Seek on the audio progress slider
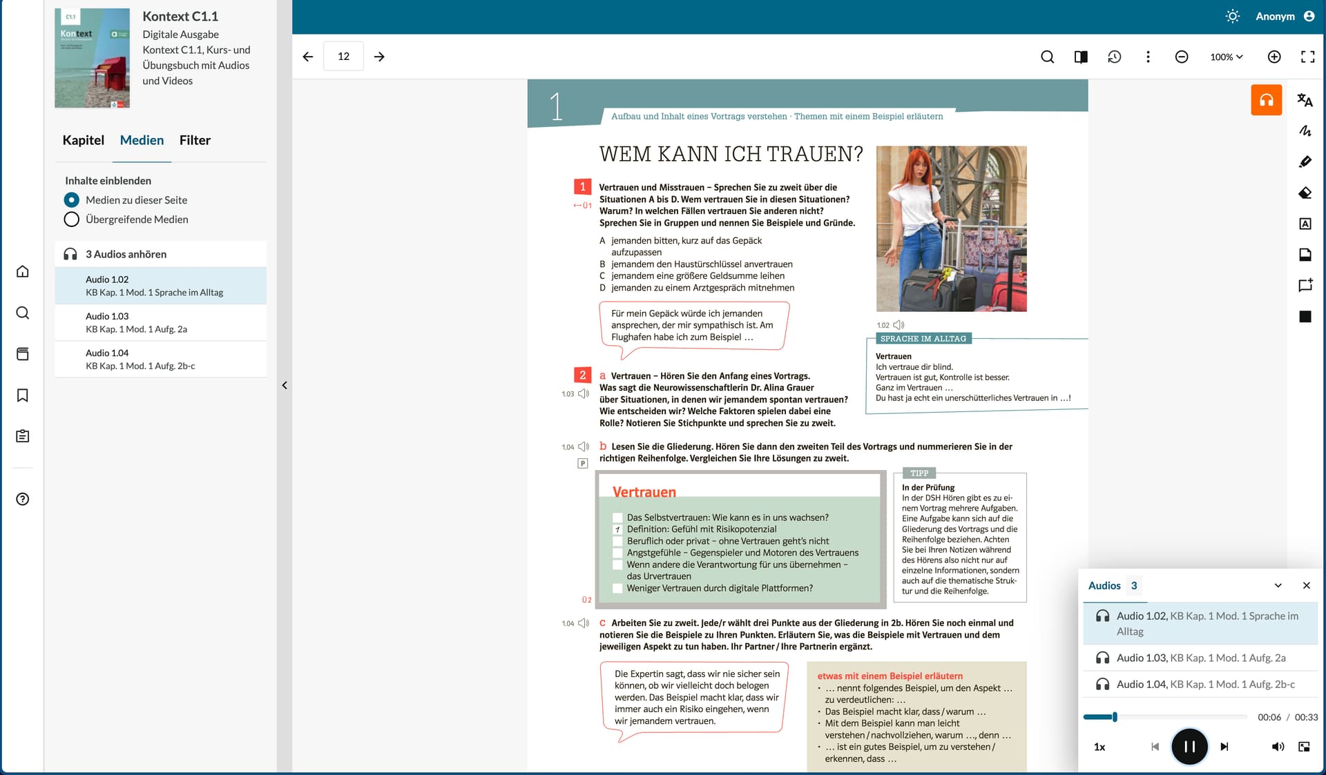Image resolution: width=1326 pixels, height=775 pixels. 1165,717
